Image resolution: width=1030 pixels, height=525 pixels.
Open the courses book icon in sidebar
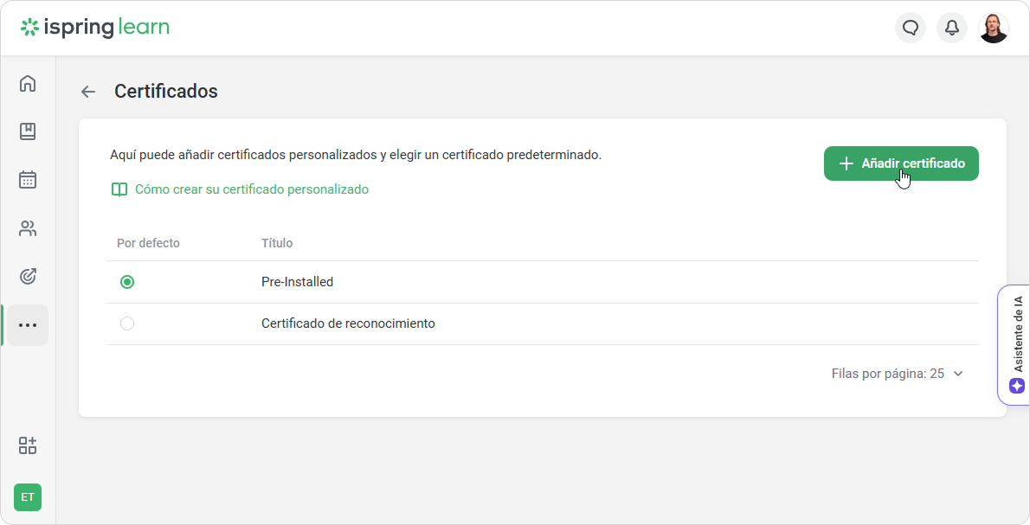click(28, 131)
